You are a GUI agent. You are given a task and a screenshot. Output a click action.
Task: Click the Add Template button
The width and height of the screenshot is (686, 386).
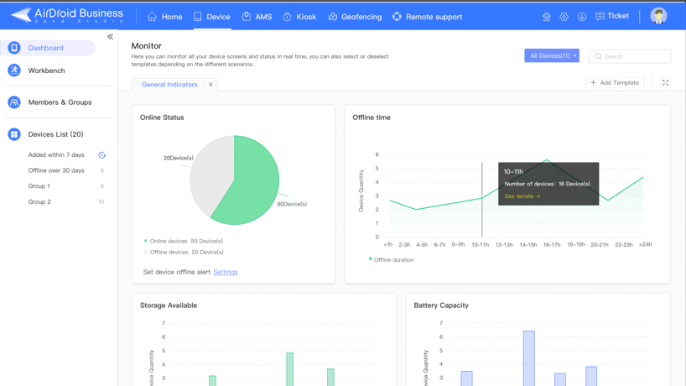pos(615,83)
